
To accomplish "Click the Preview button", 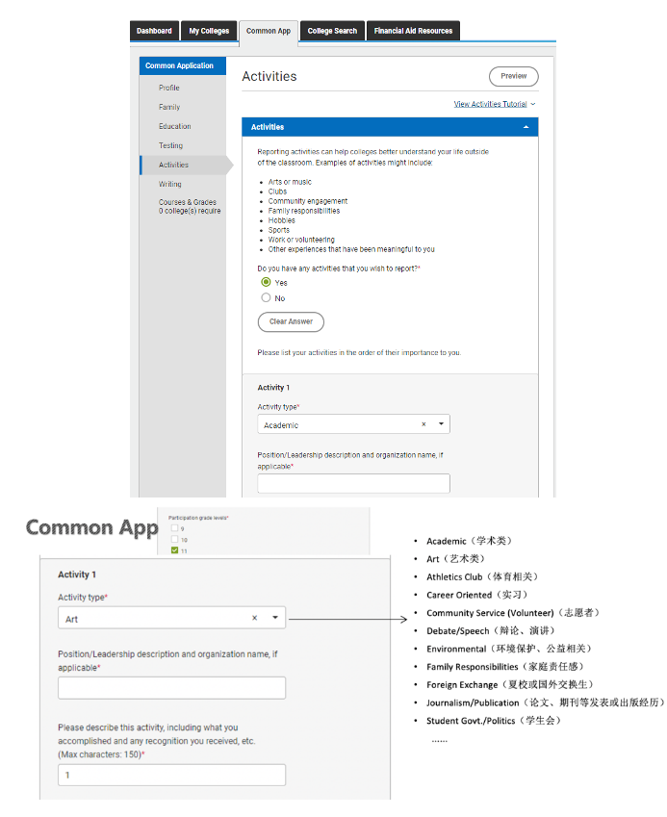I will (513, 76).
